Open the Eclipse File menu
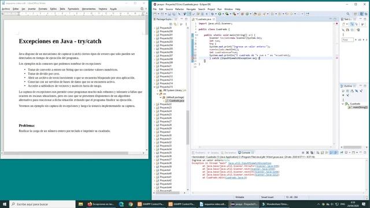This screenshot has height=208, width=370. [x=155, y=9]
